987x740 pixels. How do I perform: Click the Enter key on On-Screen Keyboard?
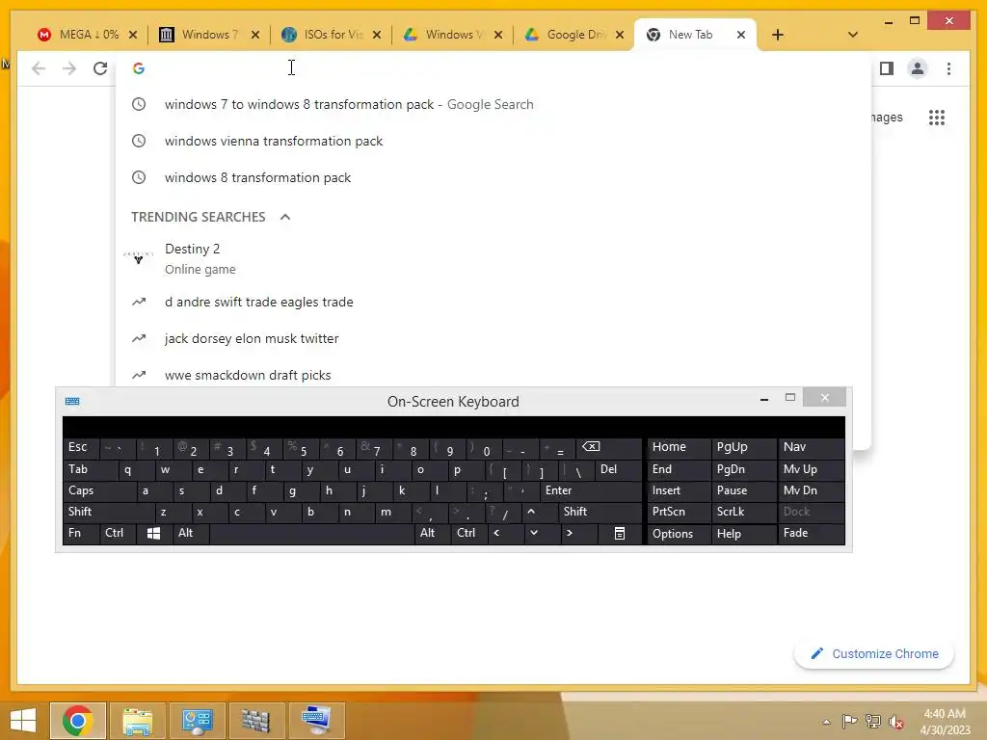(591, 490)
